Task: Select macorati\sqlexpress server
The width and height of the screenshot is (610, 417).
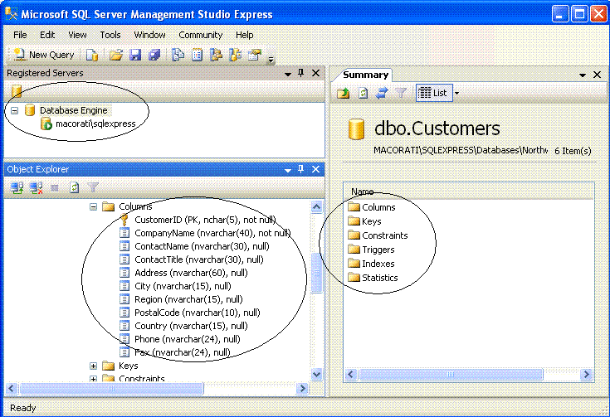Action: pos(95,124)
